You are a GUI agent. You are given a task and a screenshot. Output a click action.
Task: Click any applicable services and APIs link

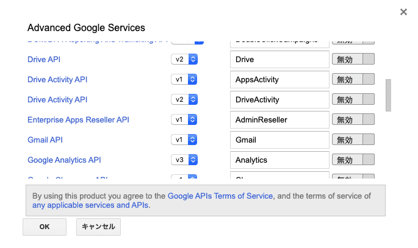pos(90,205)
